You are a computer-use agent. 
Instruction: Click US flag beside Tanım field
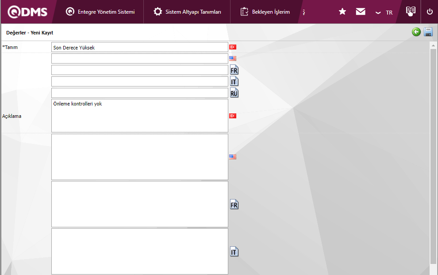click(x=233, y=58)
